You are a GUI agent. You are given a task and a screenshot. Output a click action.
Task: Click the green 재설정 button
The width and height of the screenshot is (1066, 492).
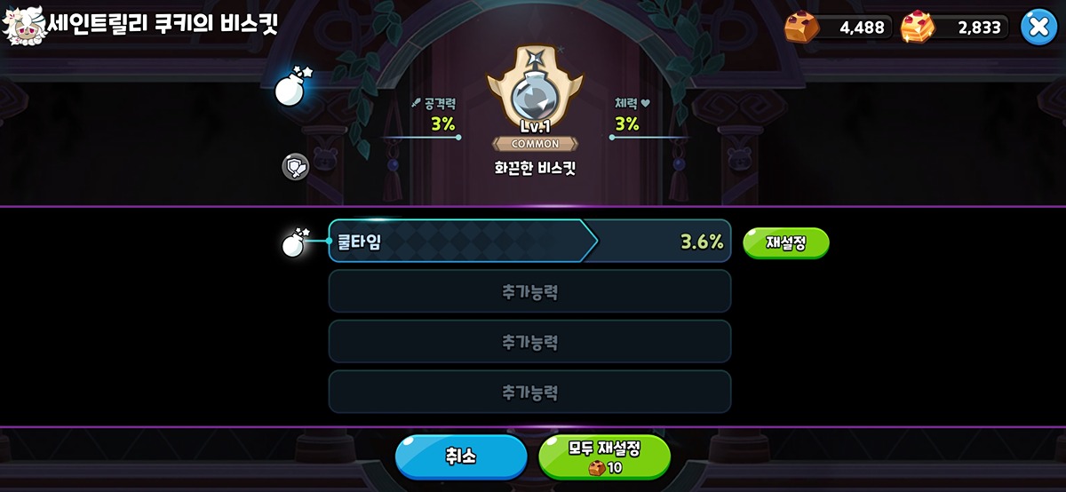(785, 242)
